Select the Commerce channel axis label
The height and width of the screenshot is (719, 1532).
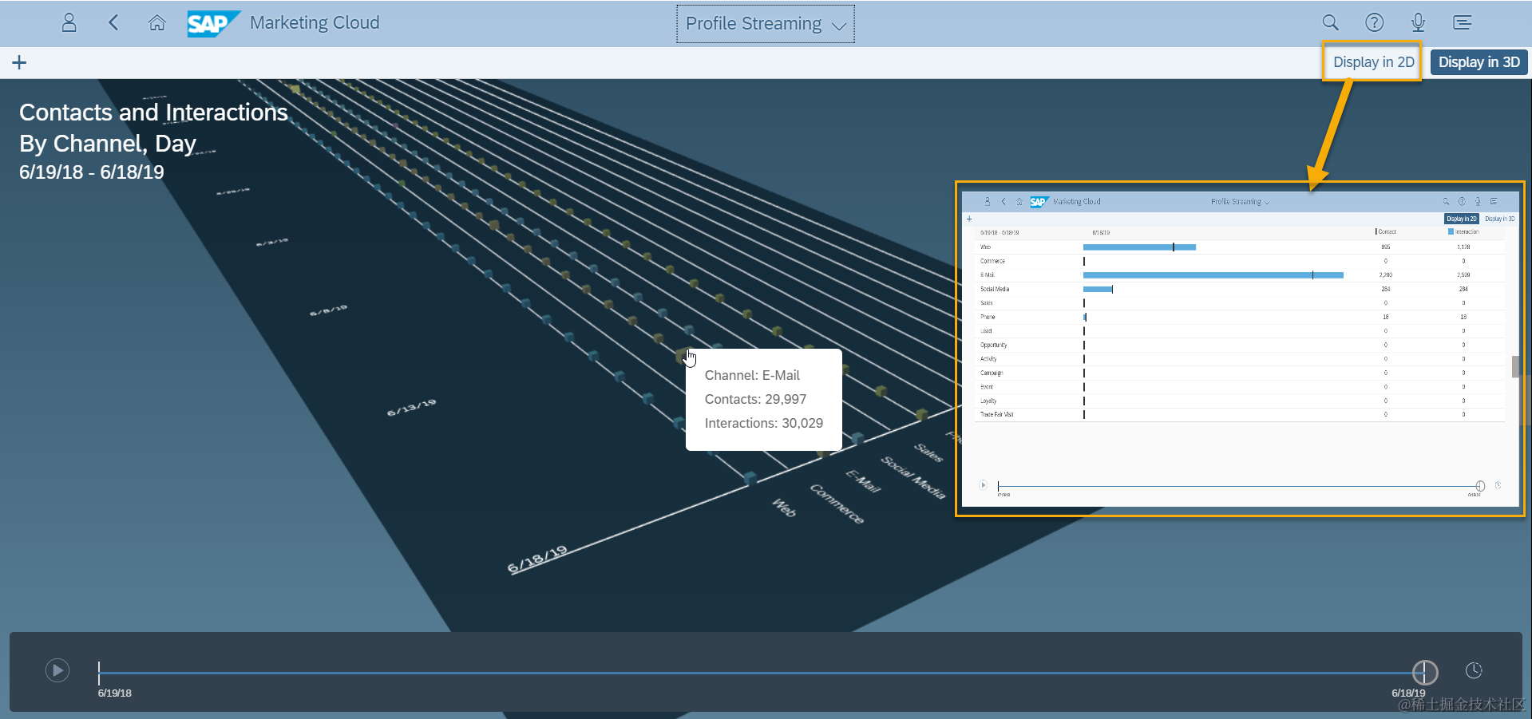pos(837,504)
